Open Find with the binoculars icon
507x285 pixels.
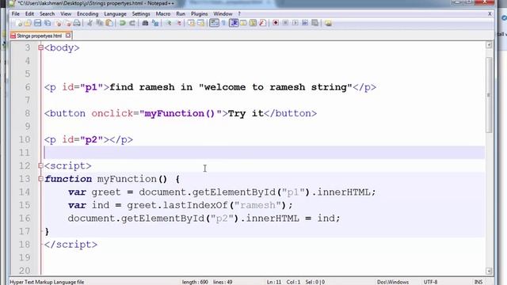[x=145, y=23]
